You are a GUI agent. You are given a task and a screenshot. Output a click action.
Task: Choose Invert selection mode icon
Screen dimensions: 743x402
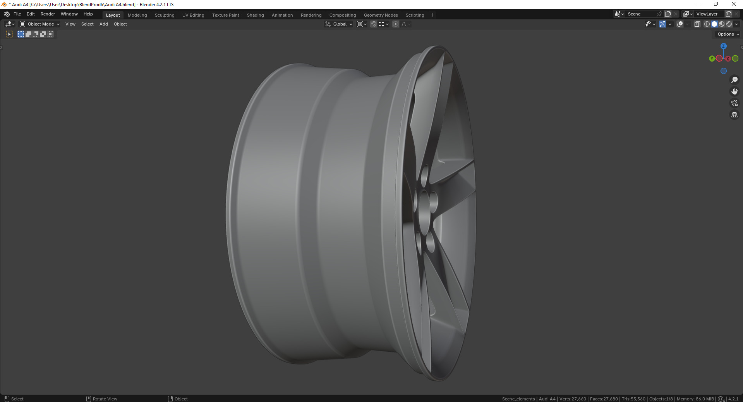(43, 34)
